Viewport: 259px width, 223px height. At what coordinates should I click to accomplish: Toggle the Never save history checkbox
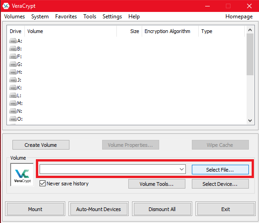pos(42,183)
